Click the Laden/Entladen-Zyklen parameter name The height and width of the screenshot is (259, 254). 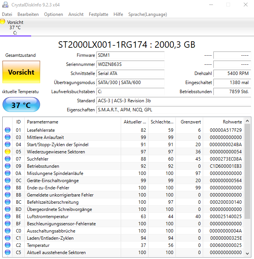coord(50,238)
